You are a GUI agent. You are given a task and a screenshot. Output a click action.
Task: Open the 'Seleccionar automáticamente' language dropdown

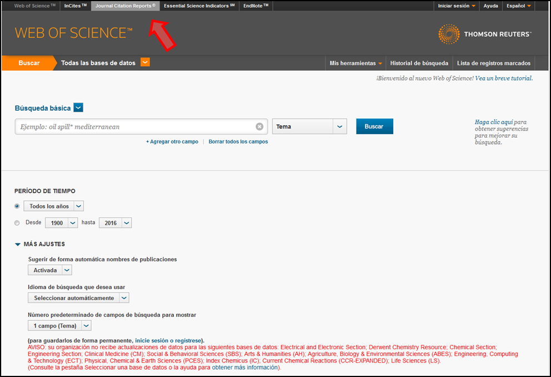[x=78, y=298]
